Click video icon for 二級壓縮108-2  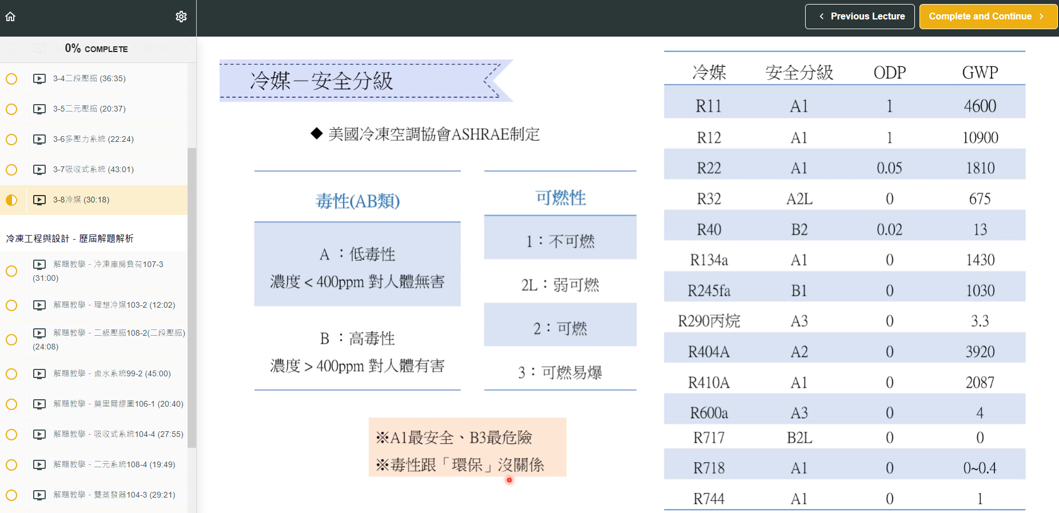pyautogui.click(x=39, y=333)
